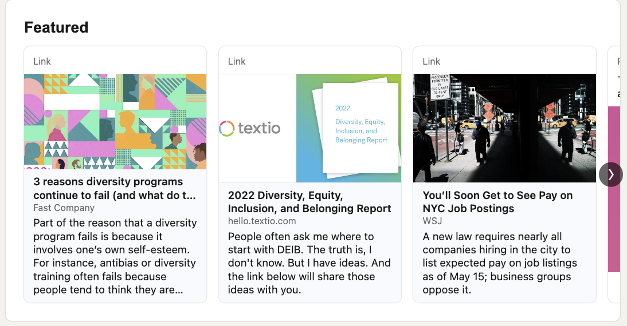Click 'Link' label on WSJ card
This screenshot has width=627, height=326.
click(432, 61)
